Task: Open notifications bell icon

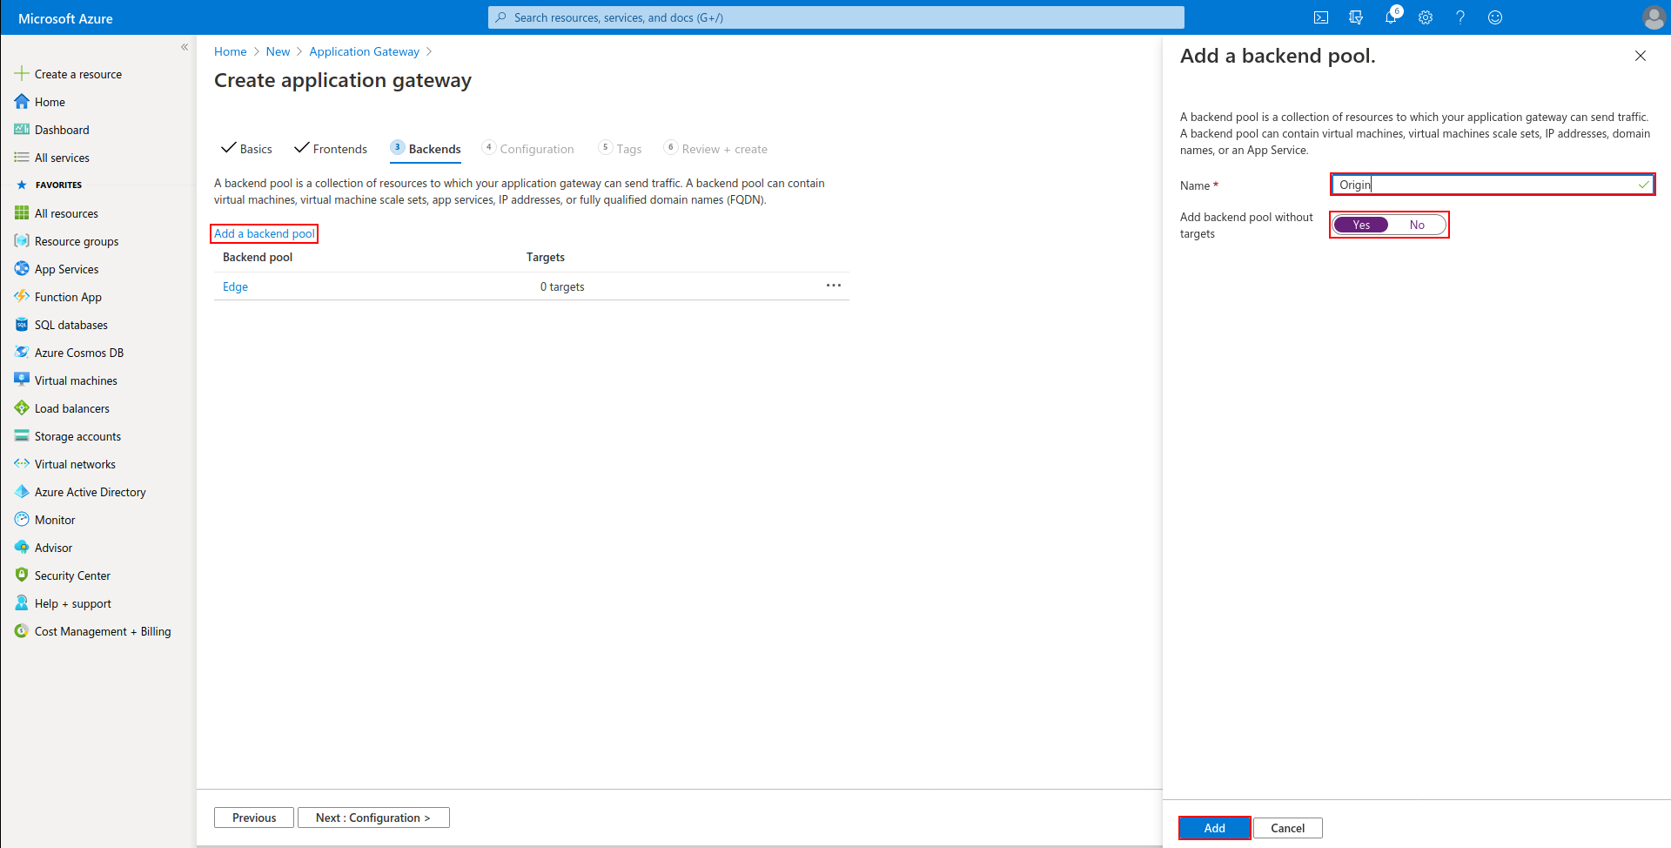Action: tap(1391, 17)
